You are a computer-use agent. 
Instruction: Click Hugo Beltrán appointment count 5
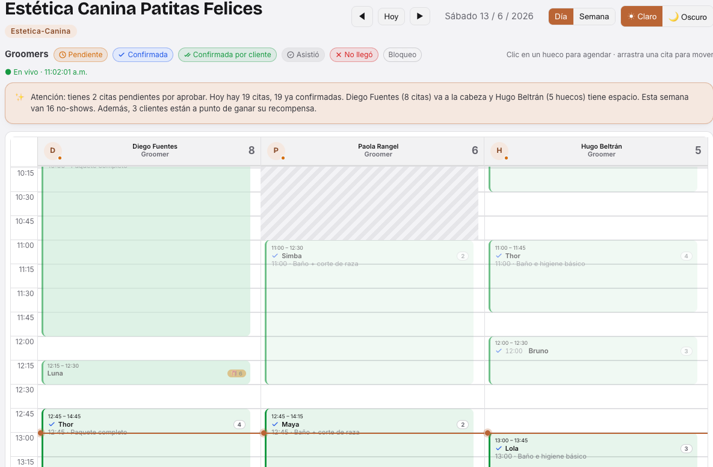698,150
